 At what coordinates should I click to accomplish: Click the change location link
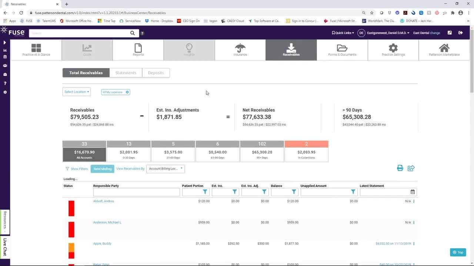[435, 33]
